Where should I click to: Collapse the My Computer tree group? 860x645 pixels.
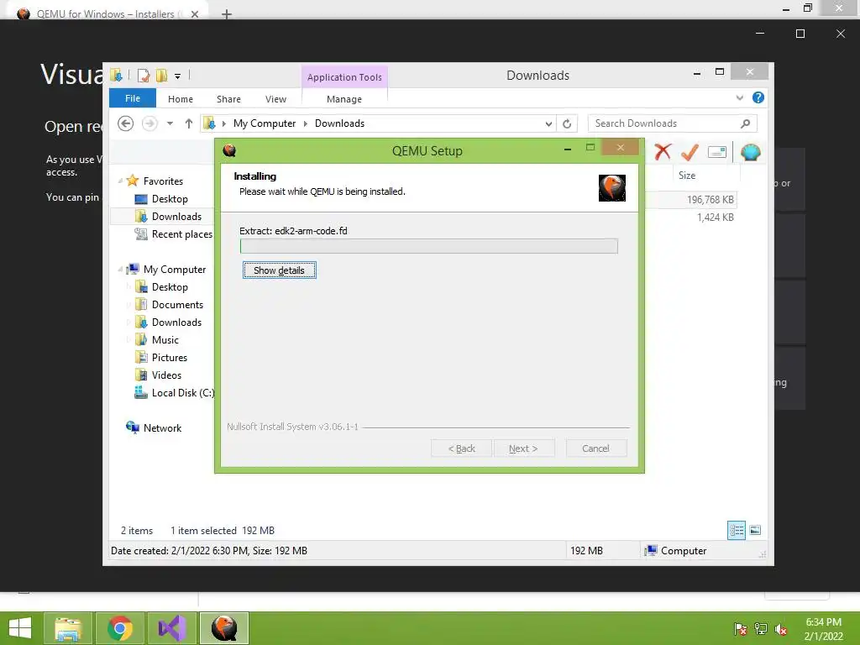point(120,269)
